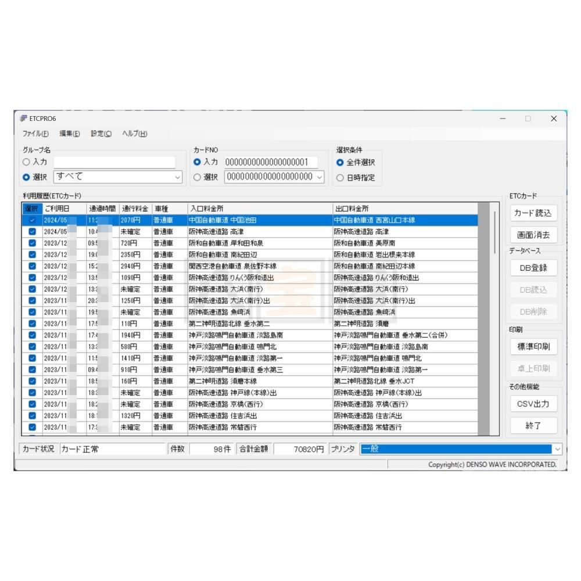Select the グループ名 入力 radio button
Viewport: 581px width, 581px height.
coord(26,163)
